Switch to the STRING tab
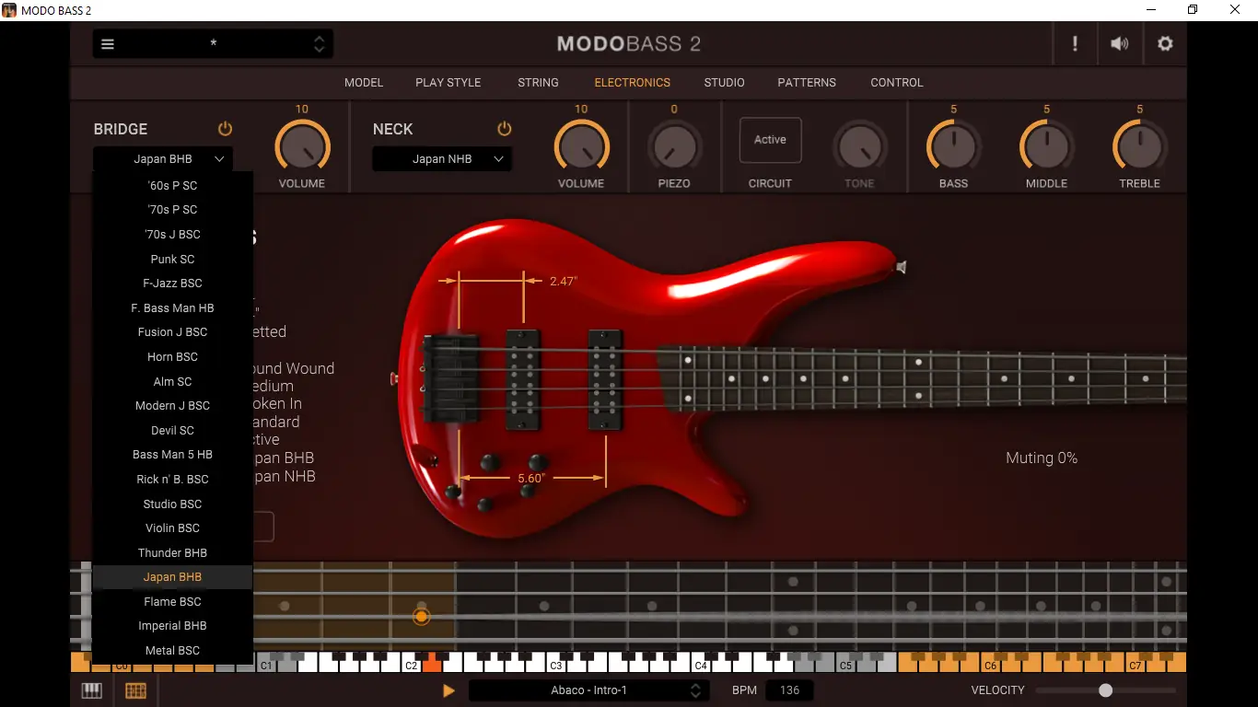The height and width of the screenshot is (707, 1258). click(538, 83)
